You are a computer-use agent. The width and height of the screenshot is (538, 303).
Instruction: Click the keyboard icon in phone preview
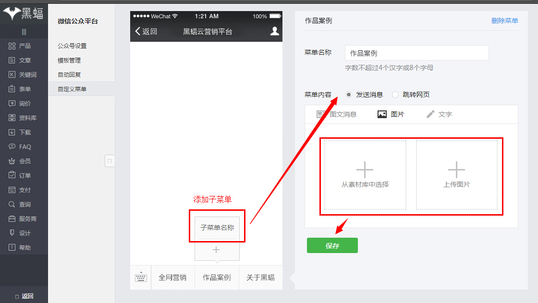141,278
